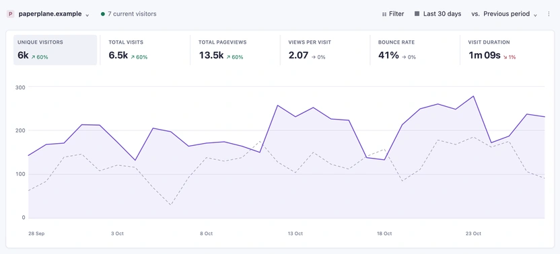Image resolution: width=560 pixels, height=254 pixels.
Task: Click the Filter icon
Action: [x=384, y=14]
